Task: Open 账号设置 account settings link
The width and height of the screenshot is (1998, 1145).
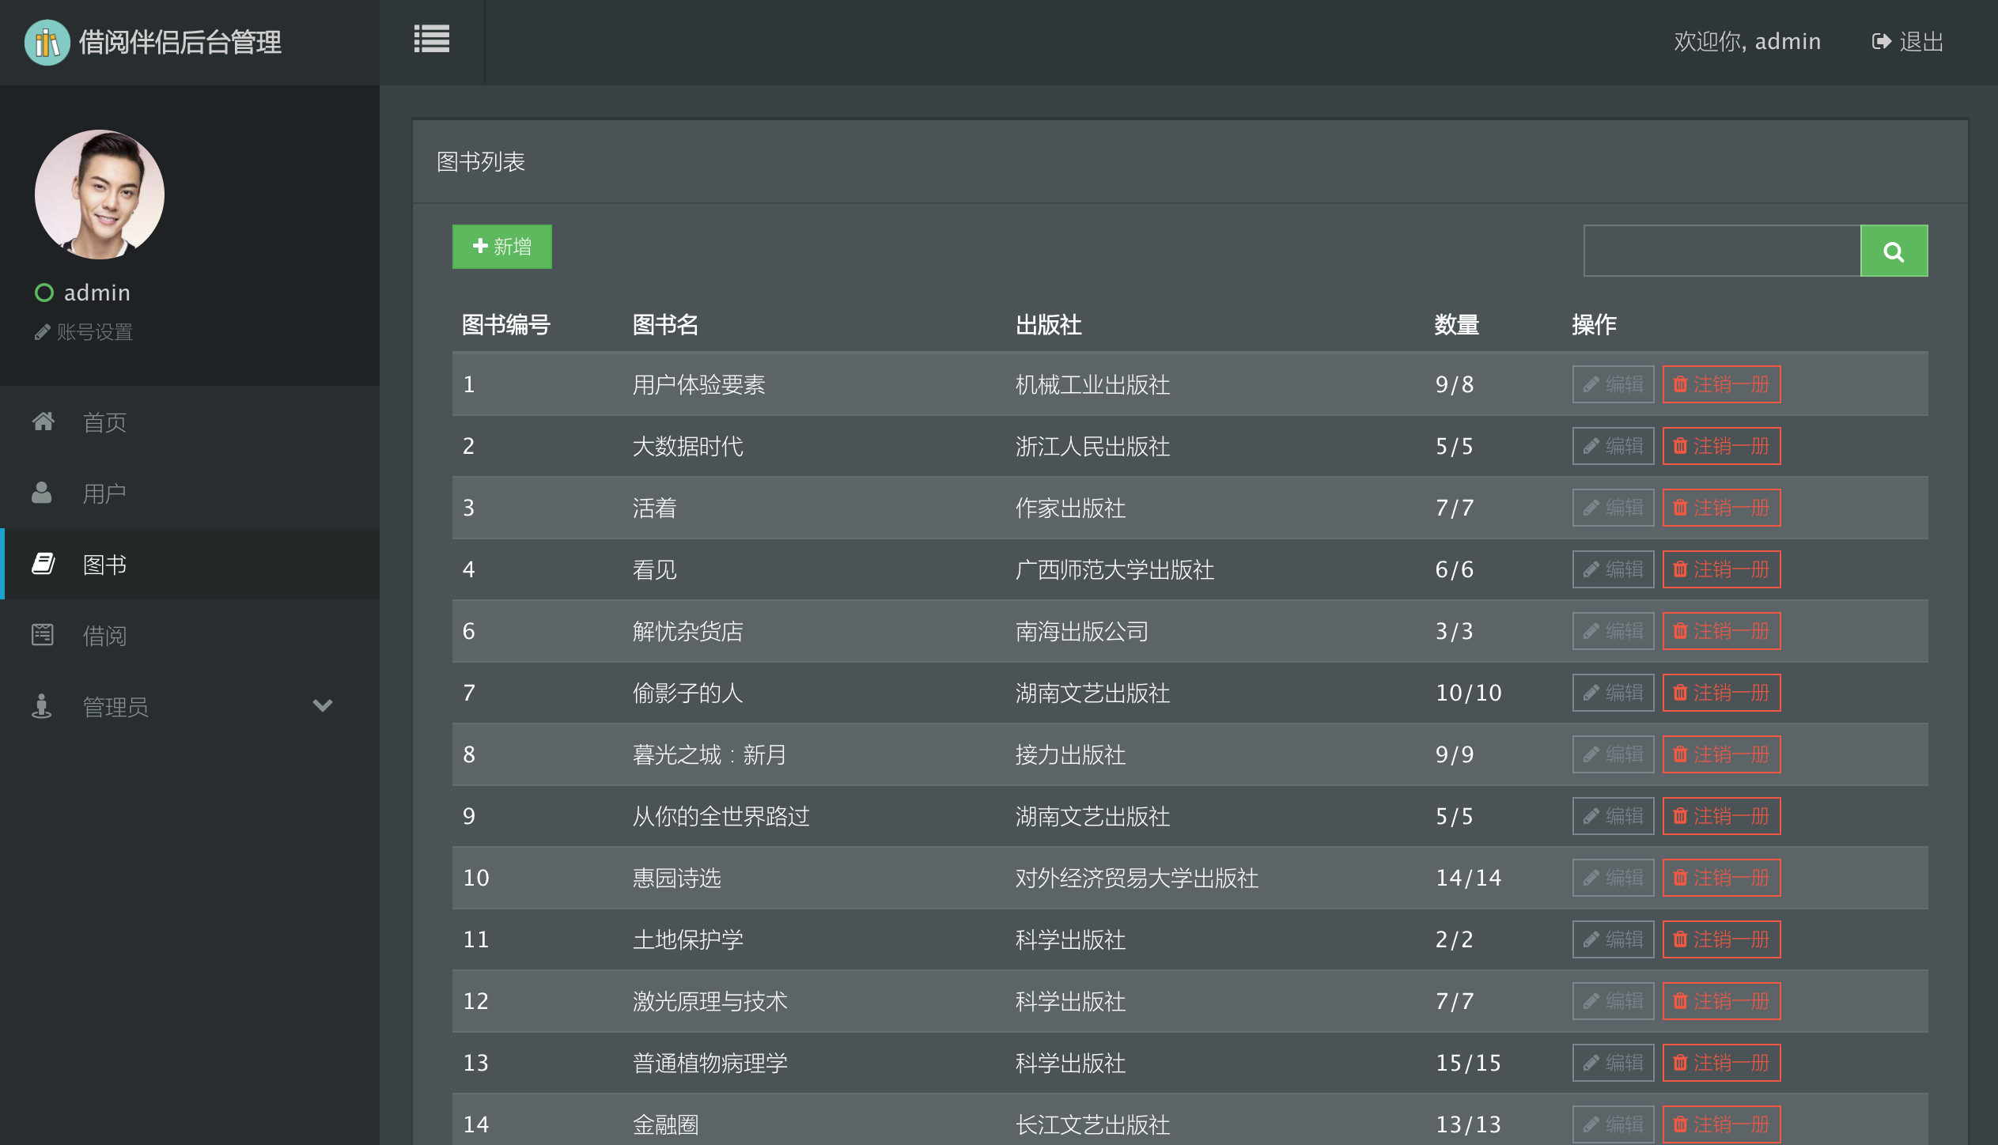Action: 84,332
